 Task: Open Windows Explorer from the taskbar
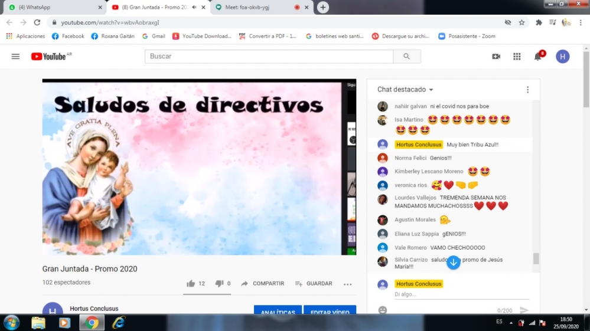(x=38, y=323)
